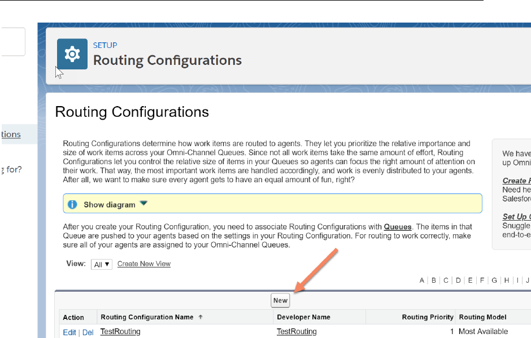Expand the Show diagram triangle

point(143,204)
